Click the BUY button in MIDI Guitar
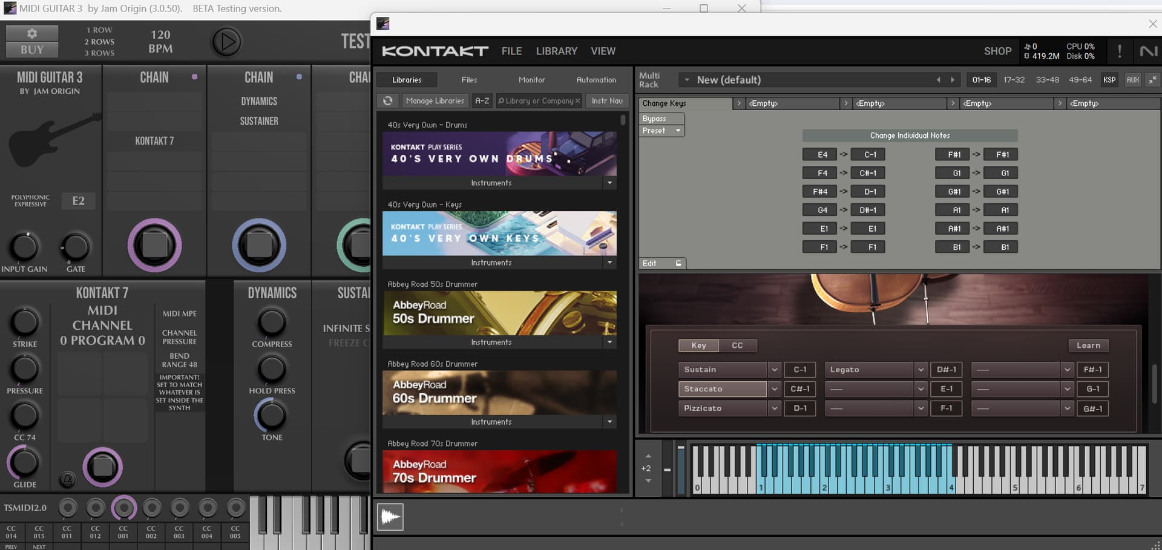 (32, 50)
